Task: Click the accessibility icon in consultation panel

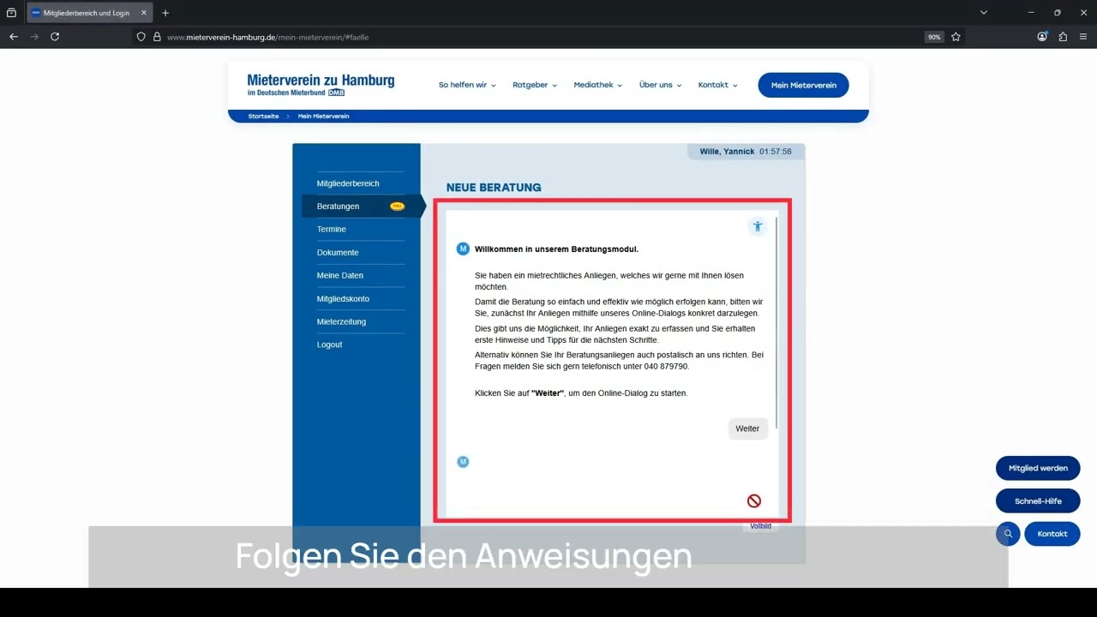Action: 757,226
